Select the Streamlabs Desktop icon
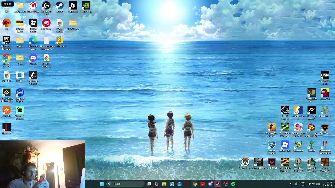 coord(20,113)
